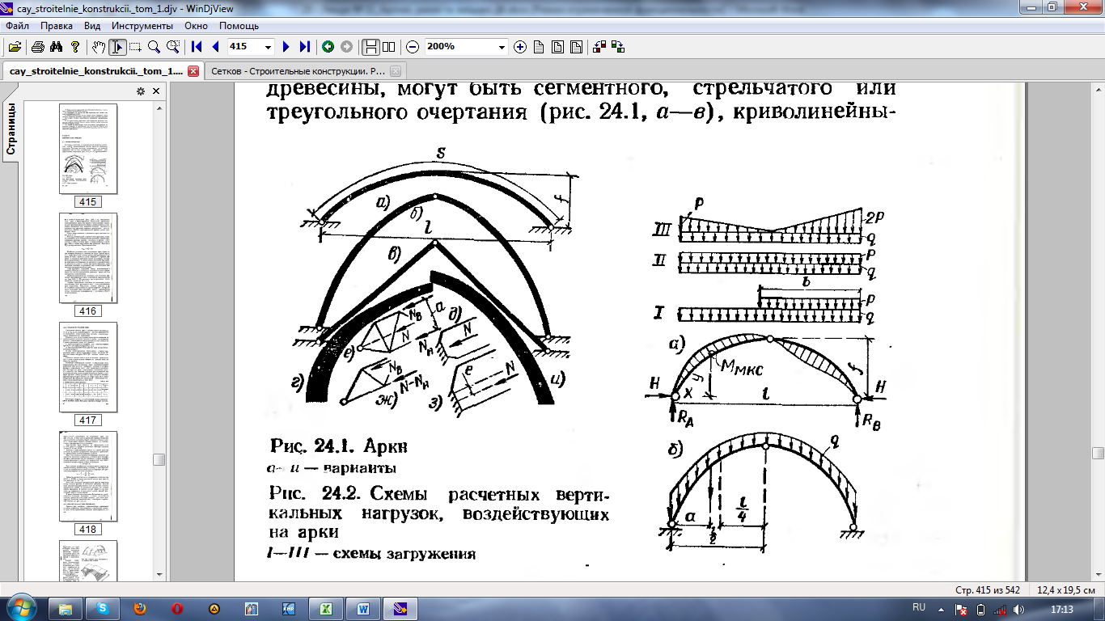Screen dimensions: 1105x621
Task: Open Opera from the taskbar
Action: pos(177,608)
